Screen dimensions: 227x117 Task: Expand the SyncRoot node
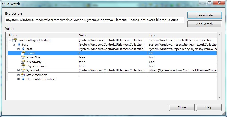pyautogui.click(x=18, y=70)
